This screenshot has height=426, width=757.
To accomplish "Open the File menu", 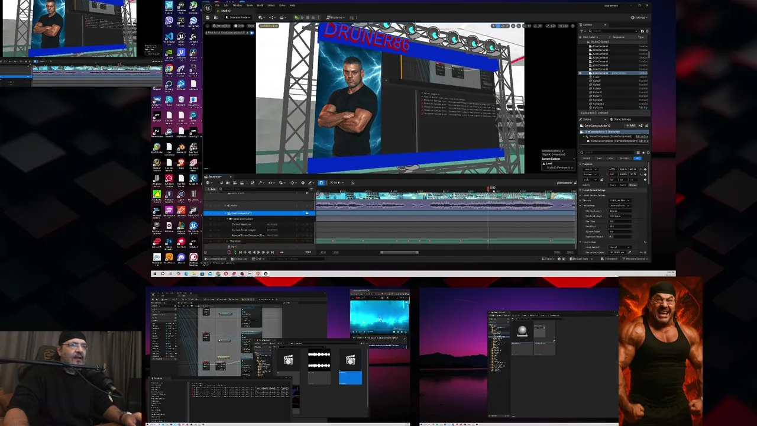I will (x=217, y=5).
